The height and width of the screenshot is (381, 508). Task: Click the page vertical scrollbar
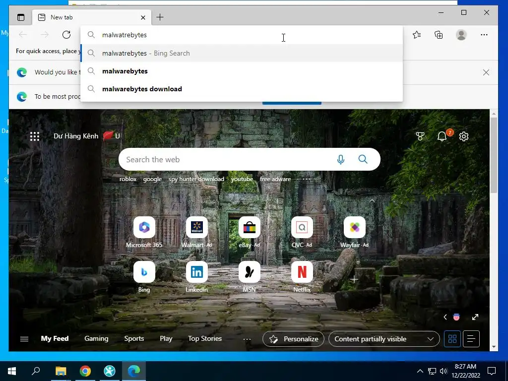click(x=494, y=155)
